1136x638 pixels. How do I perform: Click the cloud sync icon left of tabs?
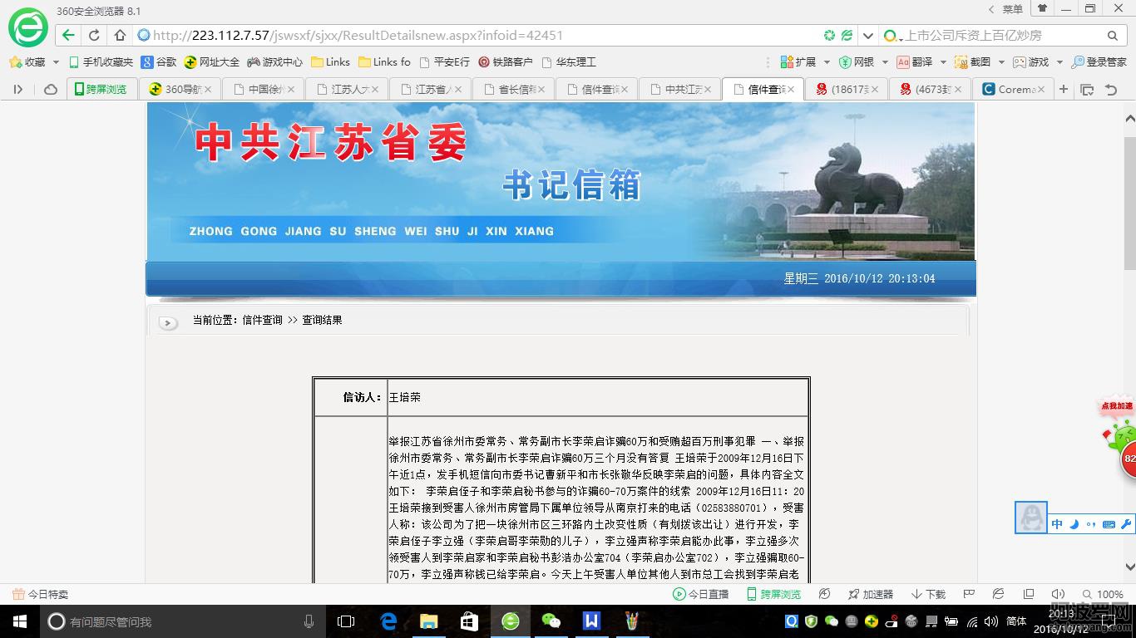tap(50, 89)
